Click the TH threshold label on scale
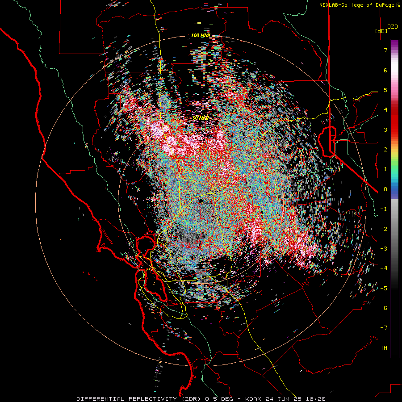Image resolution: width=402 pixels, height=402 pixels. (384, 348)
